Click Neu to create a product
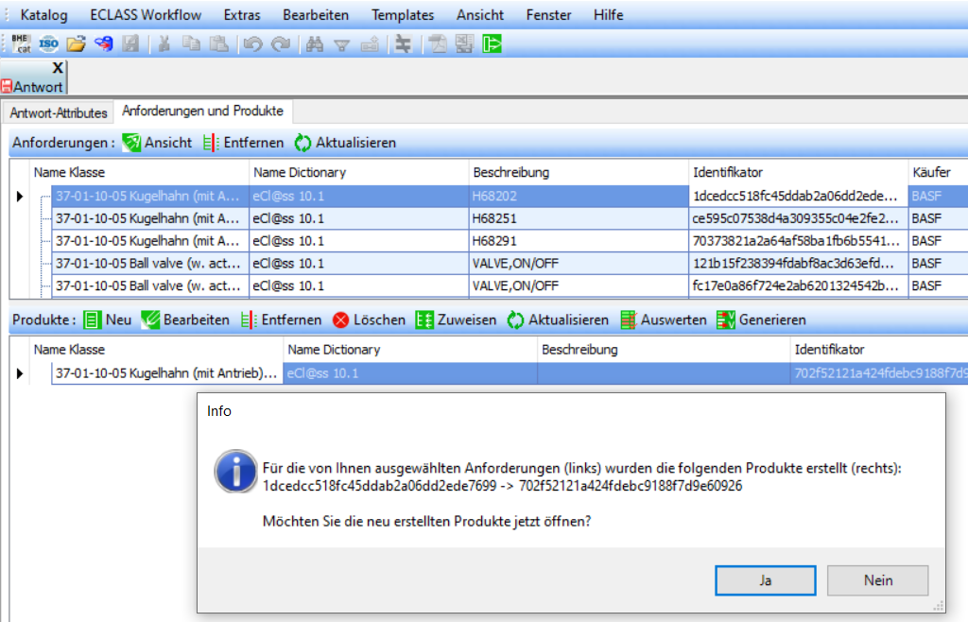This screenshot has width=968, height=622. pos(107,320)
